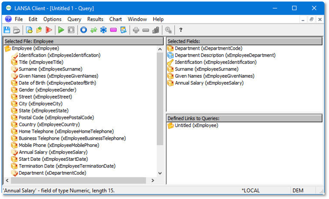329x199 pixels.
Task: Select Street (xEmployeeStreet) field
Action: tap(45, 97)
